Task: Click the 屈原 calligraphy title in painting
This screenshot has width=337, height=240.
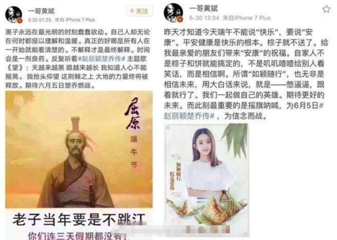Action: [133, 114]
